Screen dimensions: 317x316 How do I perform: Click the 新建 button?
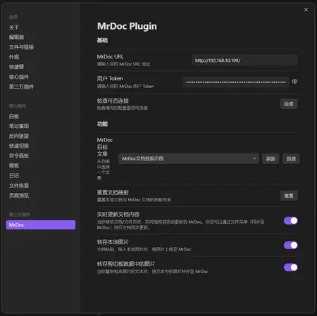(291, 159)
